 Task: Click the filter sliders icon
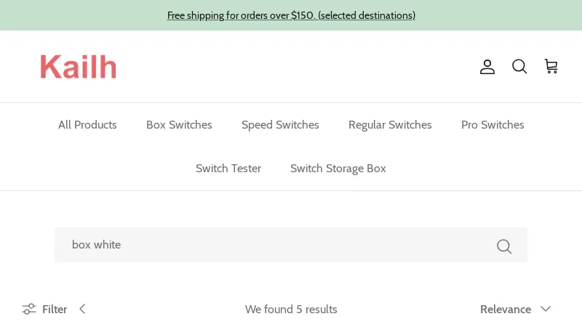[29, 309]
